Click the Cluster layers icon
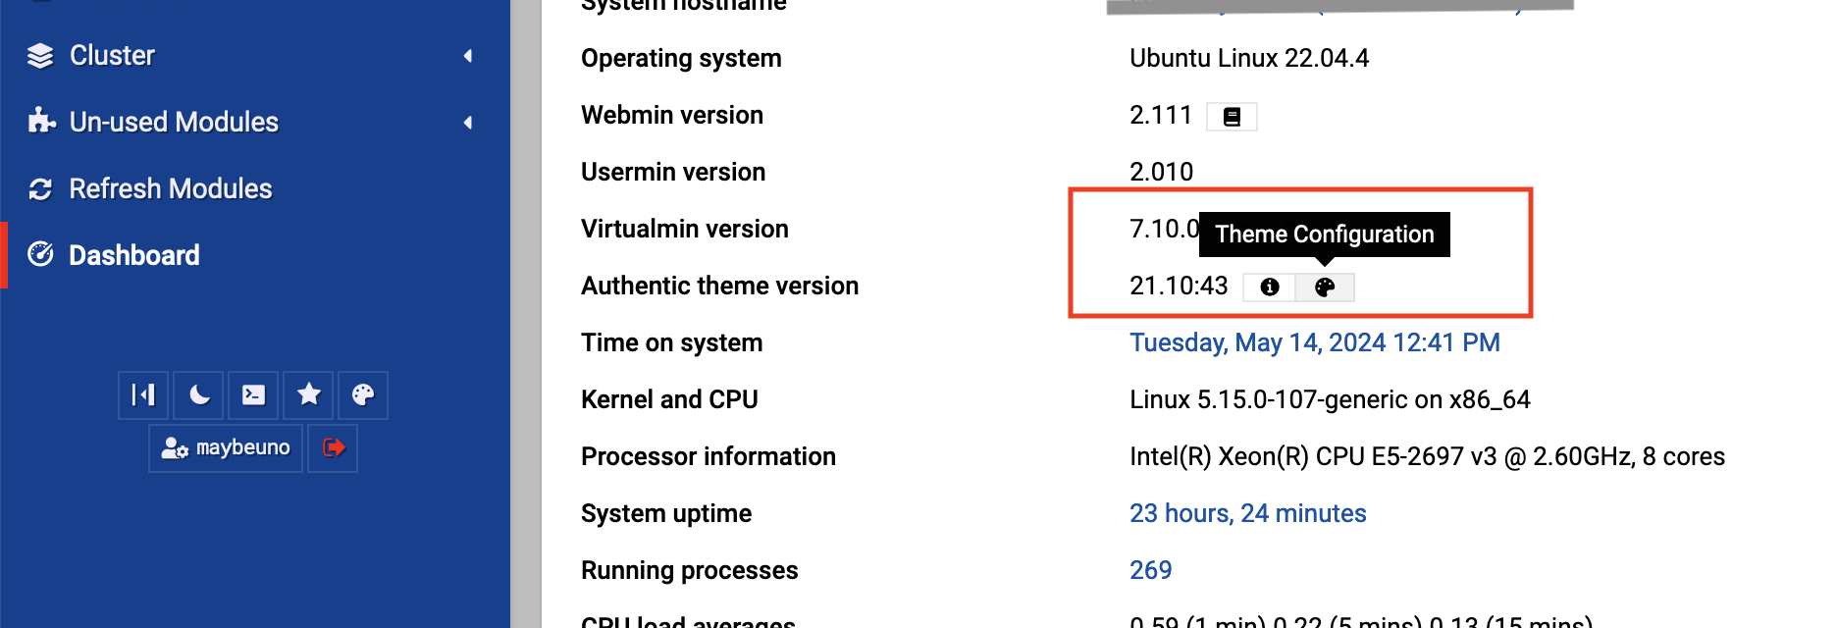This screenshot has height=628, width=1837. tap(40, 56)
